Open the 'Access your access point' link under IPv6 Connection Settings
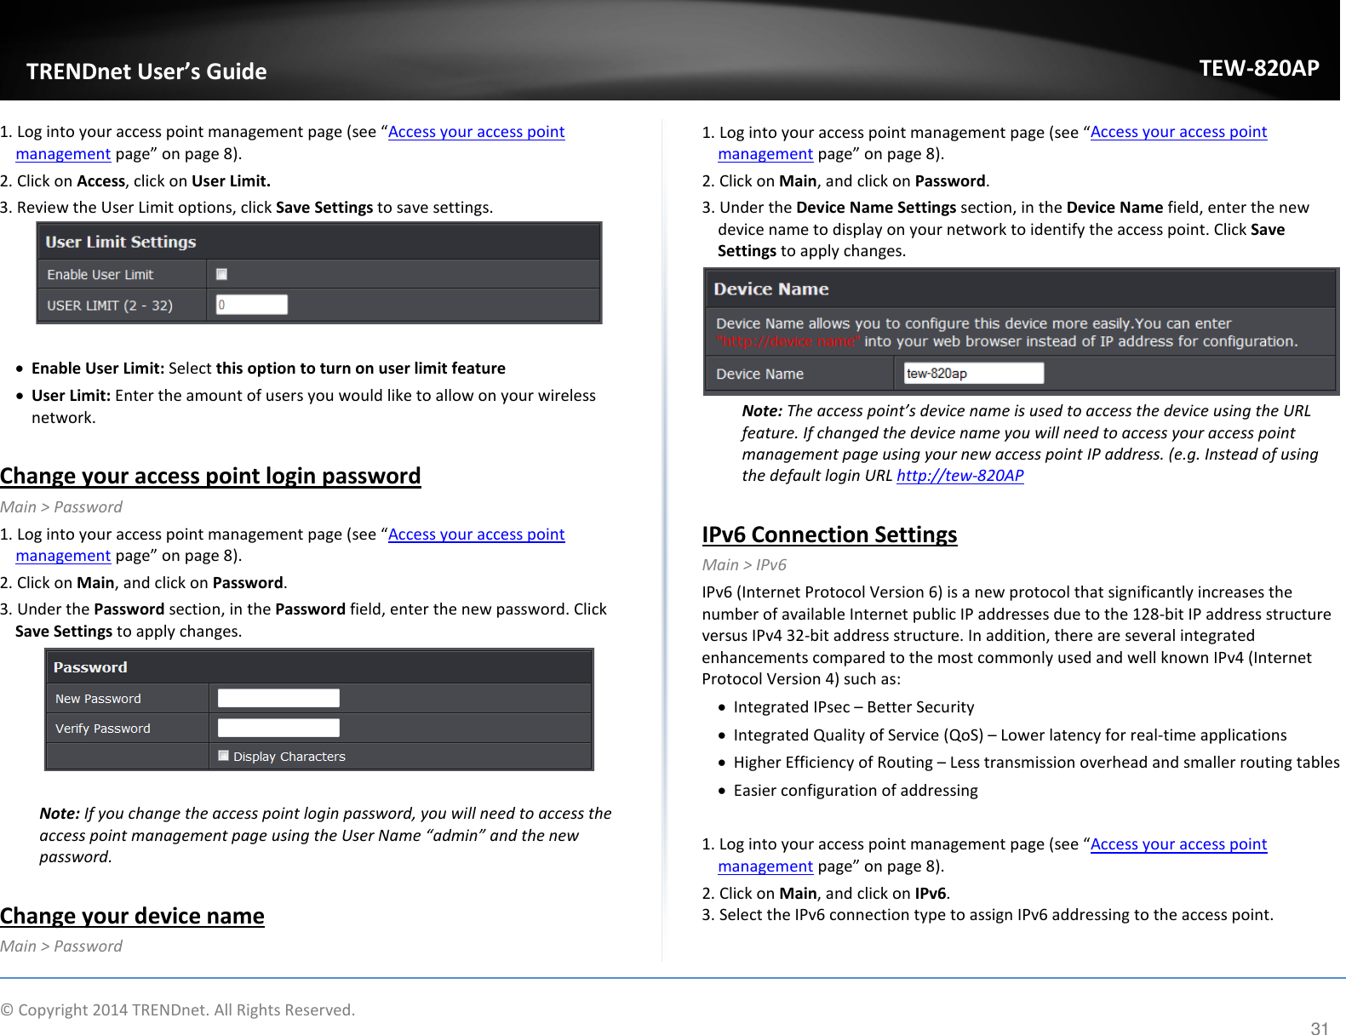This screenshot has width=1346, height=1035. point(1178,844)
